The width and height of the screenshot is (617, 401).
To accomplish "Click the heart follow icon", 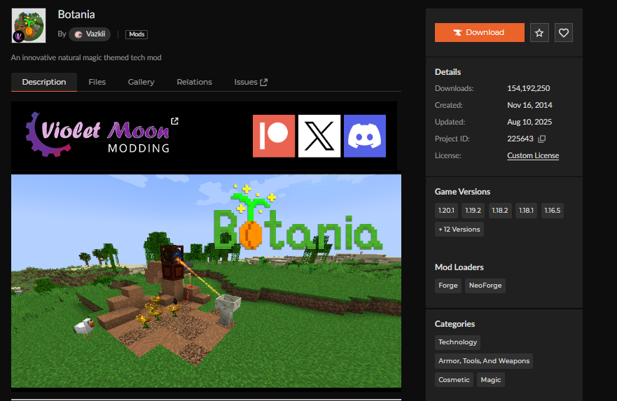I will pyautogui.click(x=564, y=32).
